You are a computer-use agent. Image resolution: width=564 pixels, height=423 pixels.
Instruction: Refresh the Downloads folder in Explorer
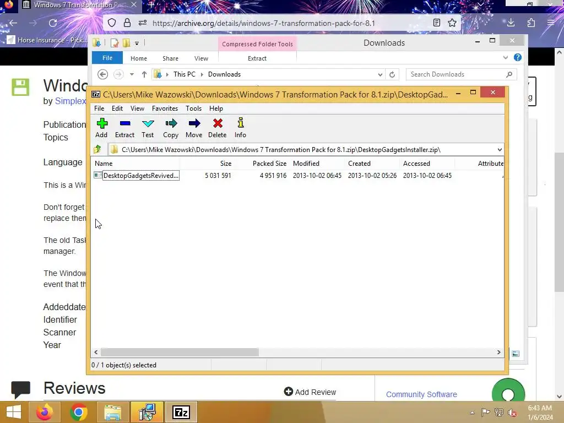pyautogui.click(x=392, y=74)
